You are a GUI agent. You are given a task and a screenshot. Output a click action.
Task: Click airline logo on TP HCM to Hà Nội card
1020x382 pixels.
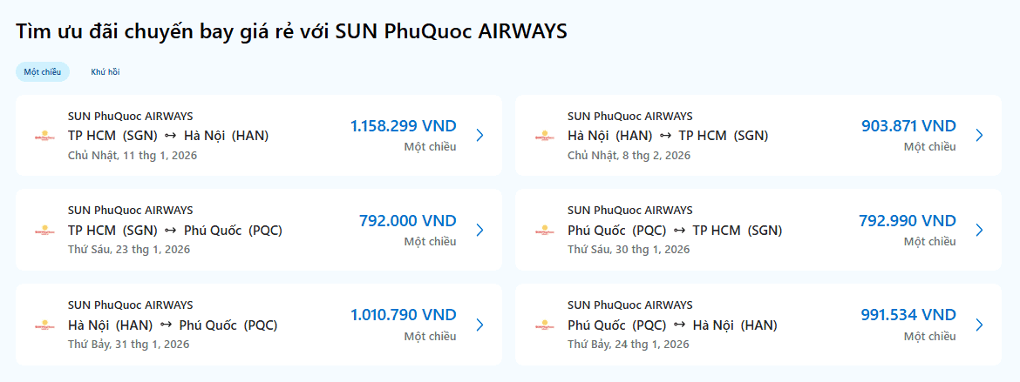click(44, 136)
